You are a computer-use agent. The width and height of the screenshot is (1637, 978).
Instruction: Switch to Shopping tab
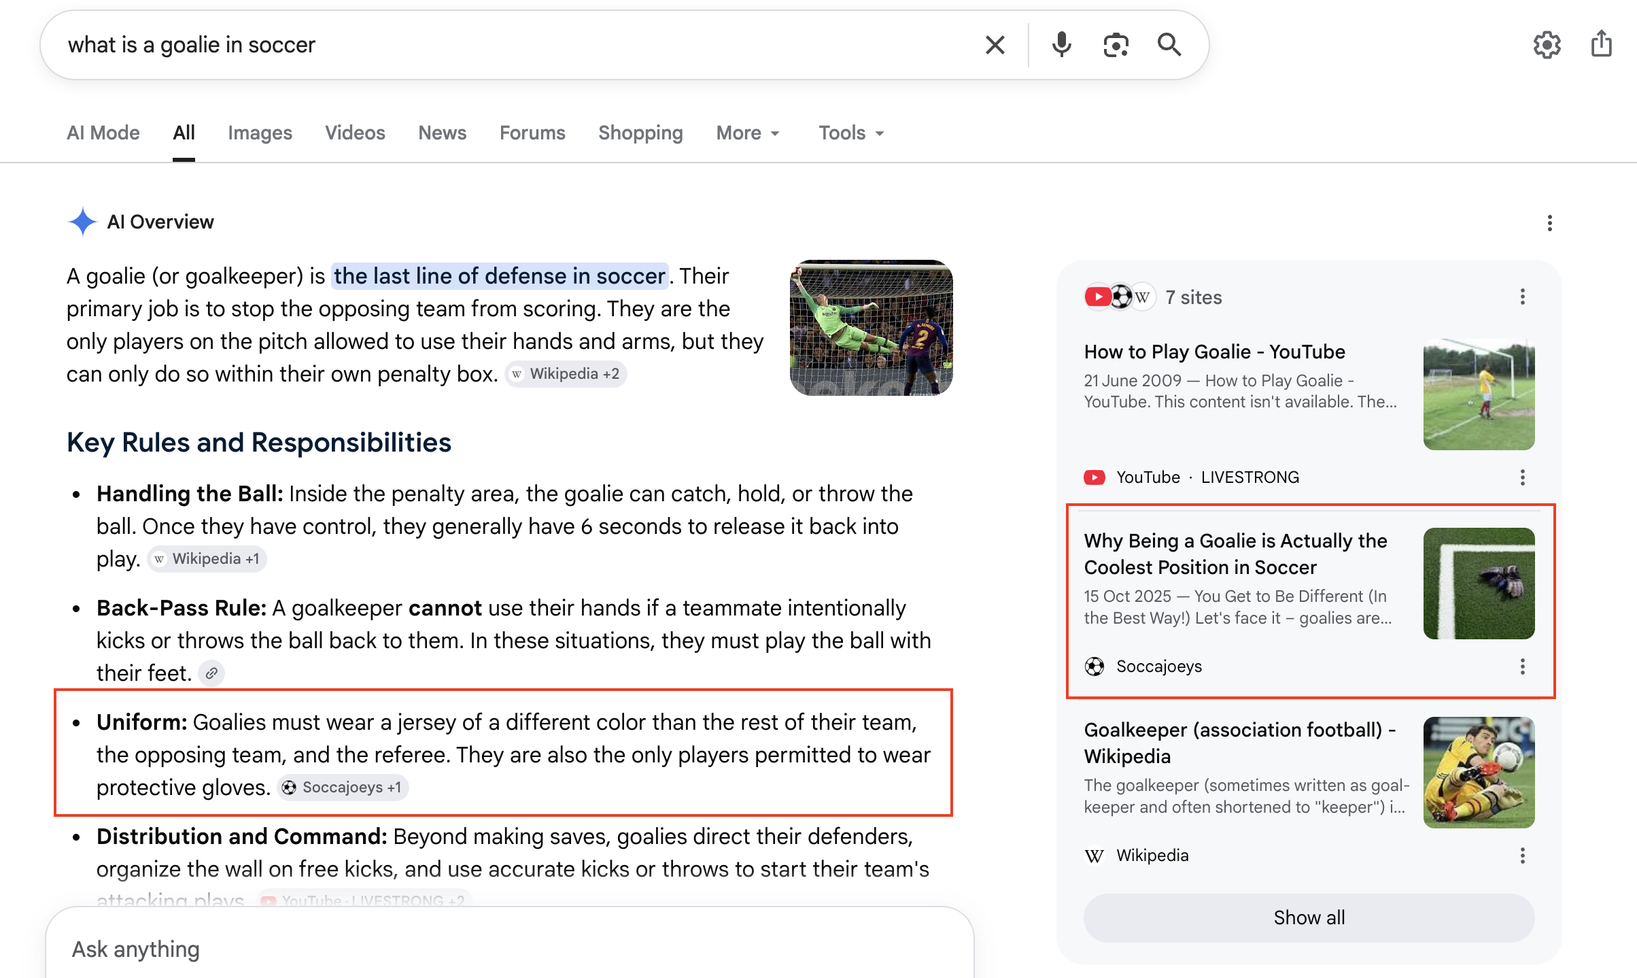pos(640,133)
